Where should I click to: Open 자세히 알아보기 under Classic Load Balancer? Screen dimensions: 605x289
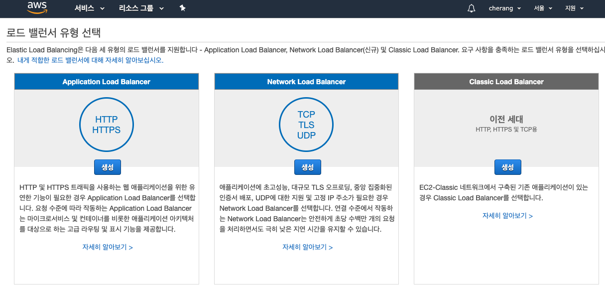pyautogui.click(x=507, y=216)
